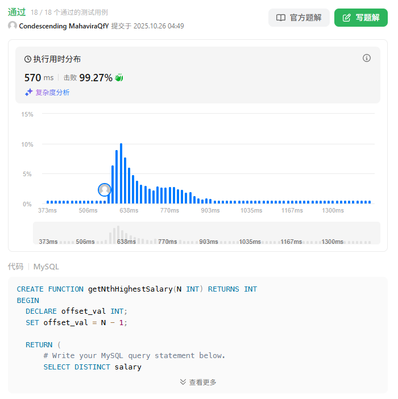Viewport: 398px width, 399px height.
Task: Click the MySQL language label
Action: (x=46, y=267)
